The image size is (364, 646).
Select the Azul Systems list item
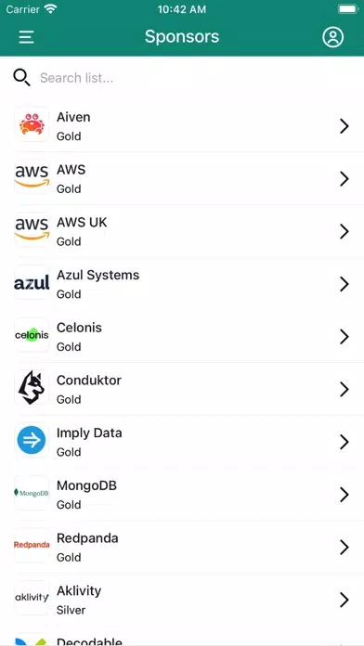182,284
